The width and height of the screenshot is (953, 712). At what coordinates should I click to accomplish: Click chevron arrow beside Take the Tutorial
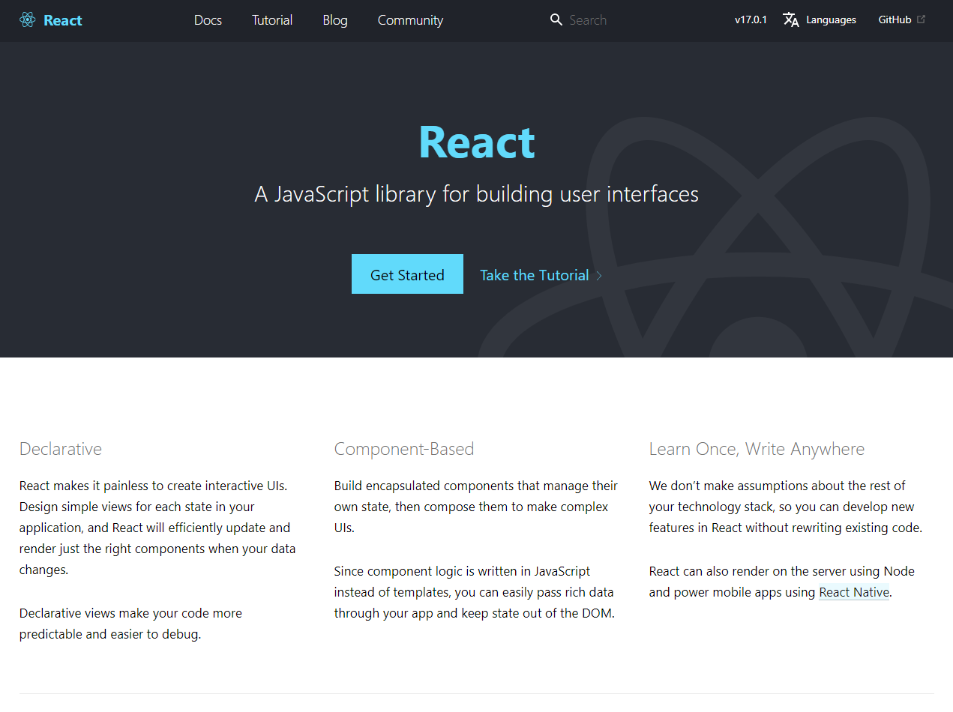pyautogui.click(x=599, y=276)
